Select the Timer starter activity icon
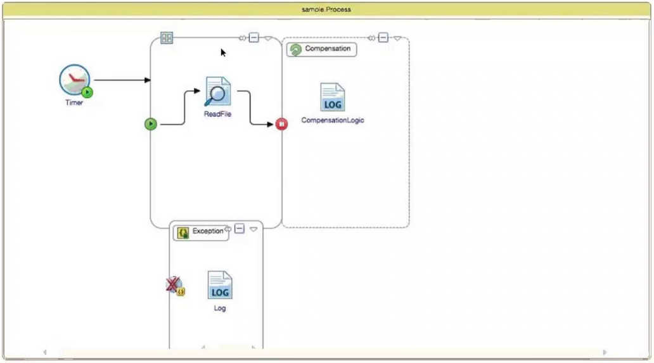 75,80
